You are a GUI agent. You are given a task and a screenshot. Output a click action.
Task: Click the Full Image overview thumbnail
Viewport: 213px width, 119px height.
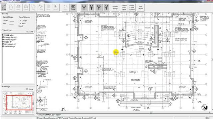coord(18,102)
